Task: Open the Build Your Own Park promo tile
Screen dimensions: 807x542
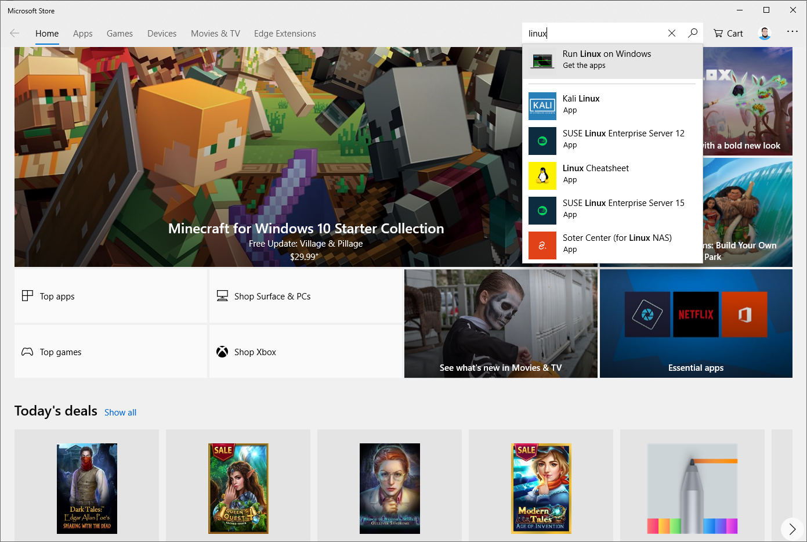Action: tap(748, 212)
